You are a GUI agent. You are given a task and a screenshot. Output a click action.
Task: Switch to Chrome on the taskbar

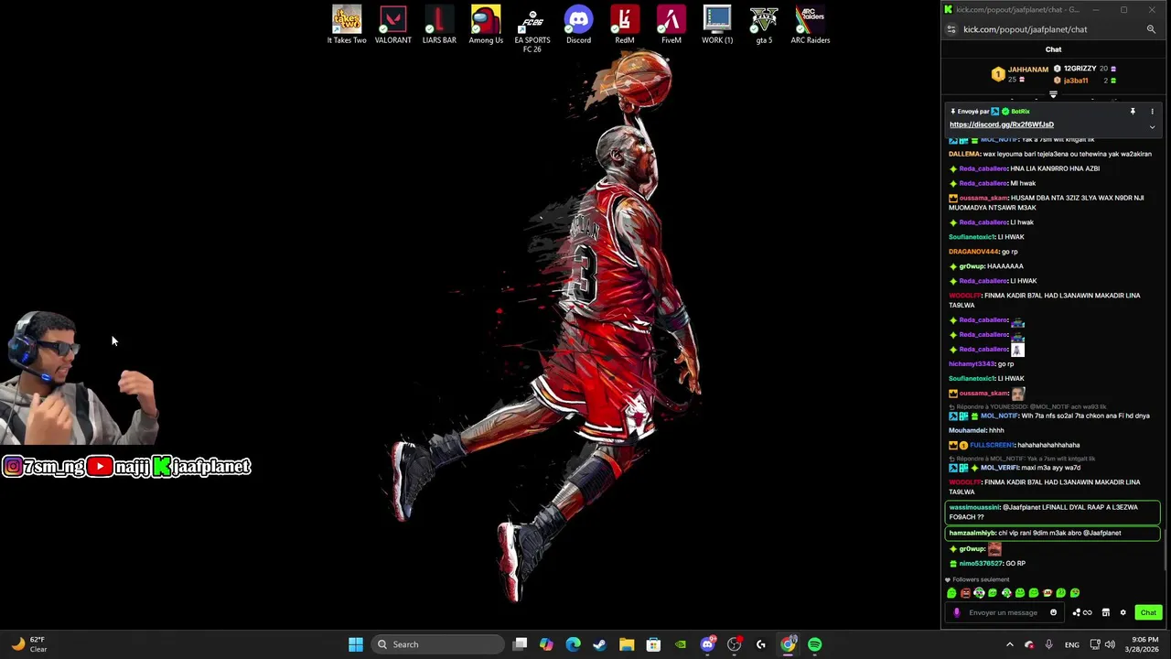pyautogui.click(x=788, y=644)
